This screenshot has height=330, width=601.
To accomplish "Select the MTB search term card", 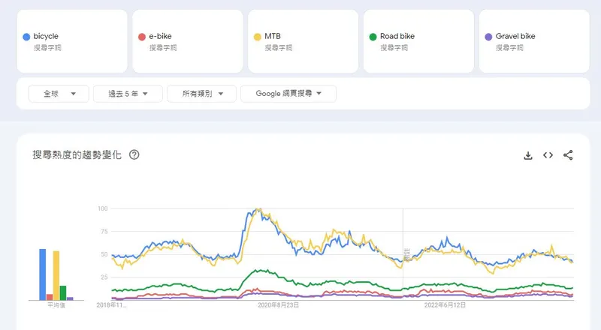I will pos(303,41).
